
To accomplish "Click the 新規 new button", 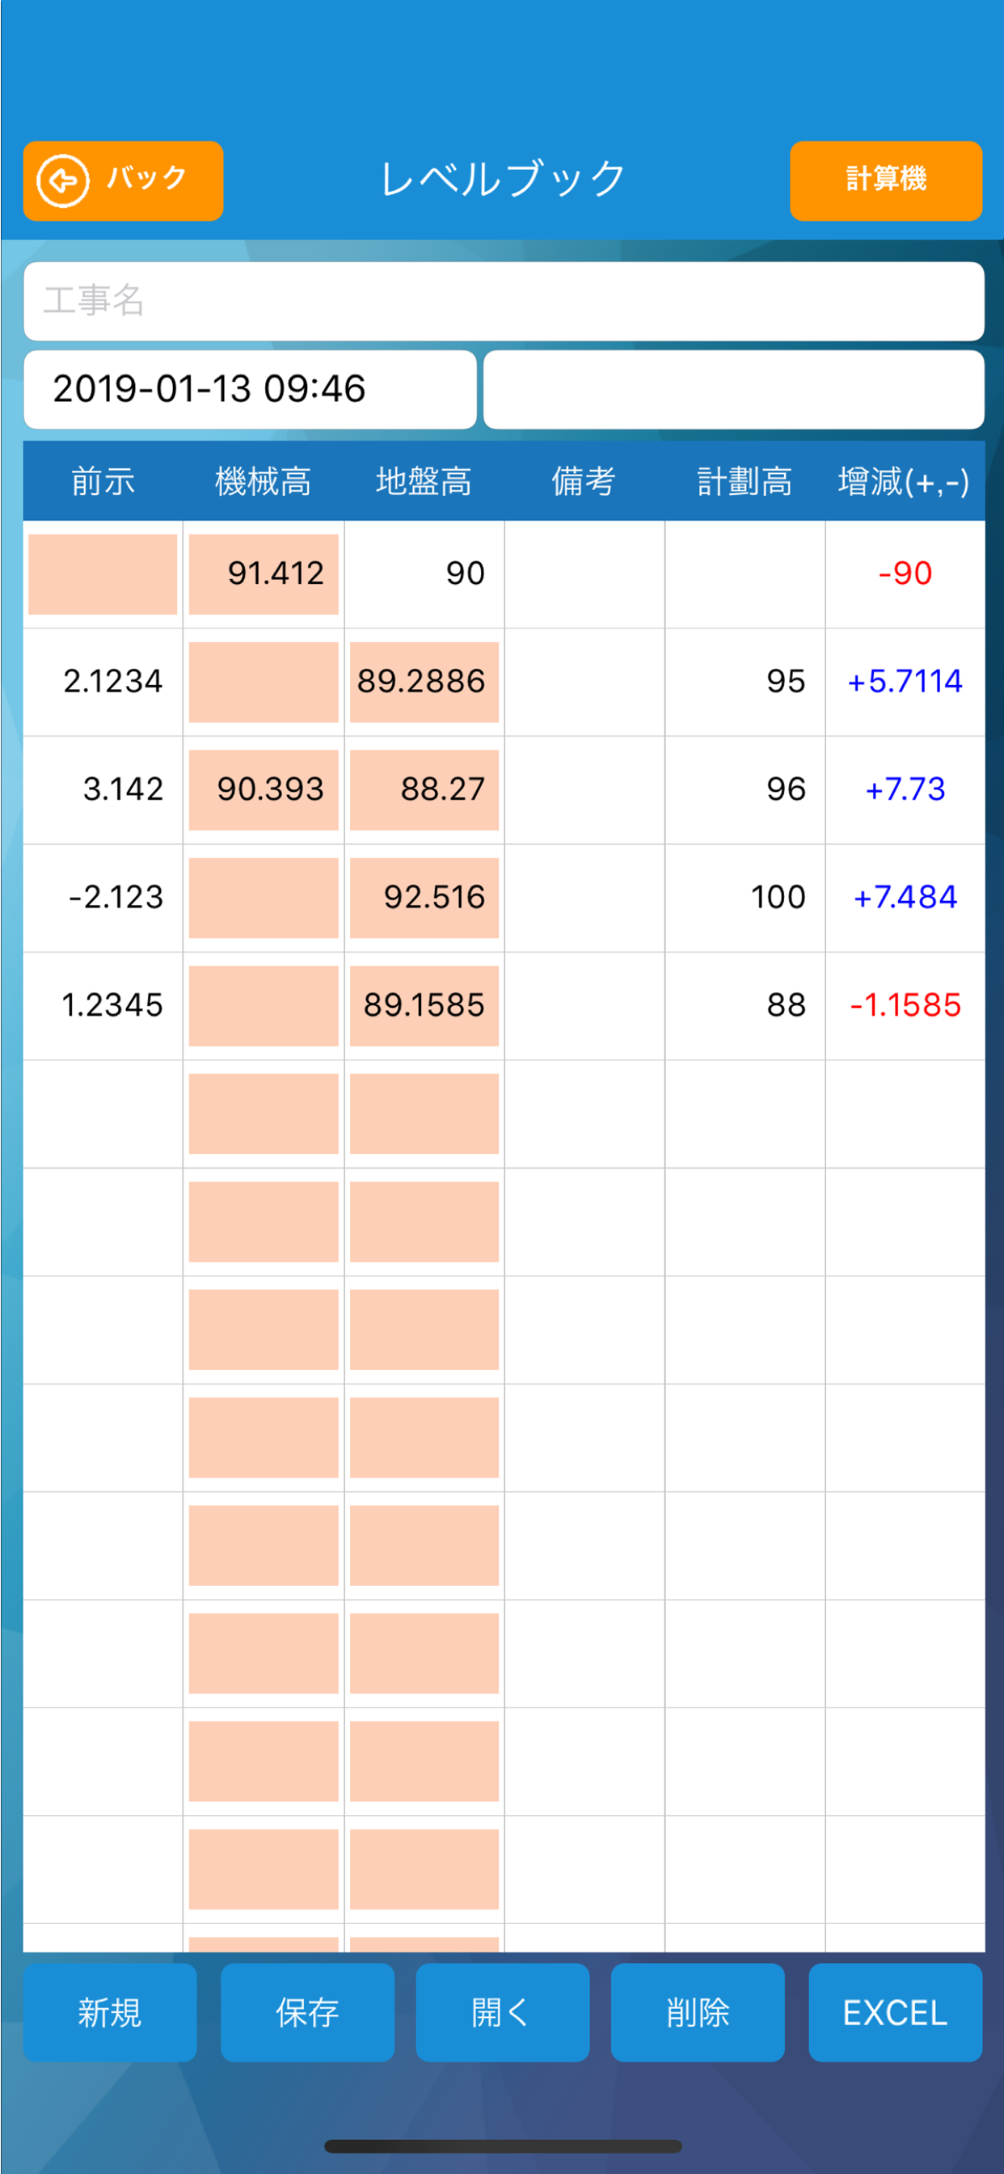I will [110, 2013].
